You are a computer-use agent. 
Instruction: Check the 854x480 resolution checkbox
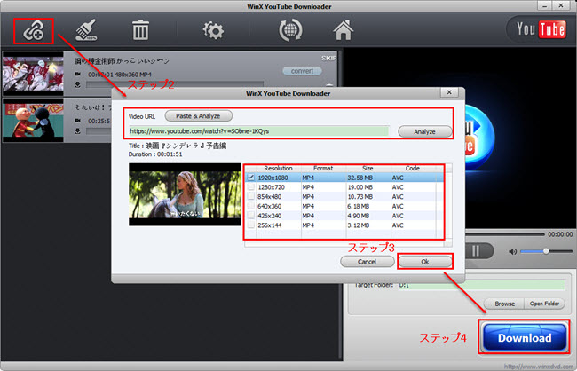tap(251, 196)
